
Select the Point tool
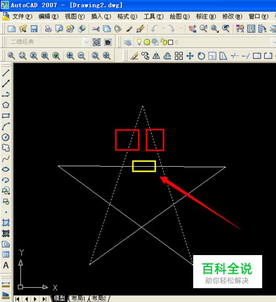pos(6,212)
